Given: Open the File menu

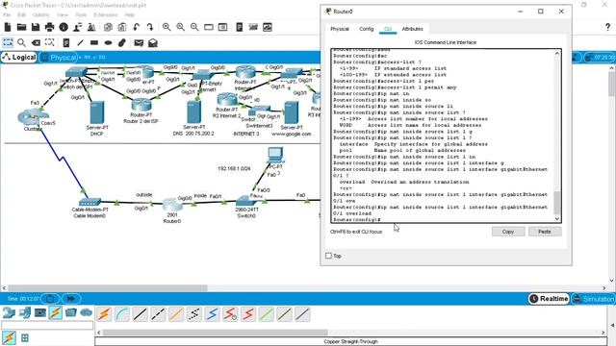Looking at the screenshot, I should 7,15.
